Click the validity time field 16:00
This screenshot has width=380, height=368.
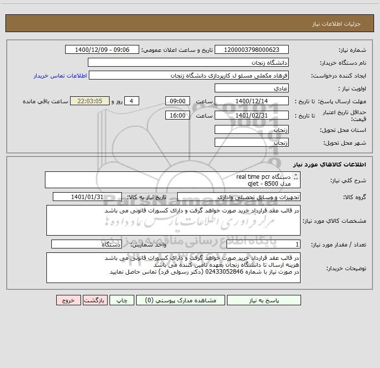[x=177, y=116]
